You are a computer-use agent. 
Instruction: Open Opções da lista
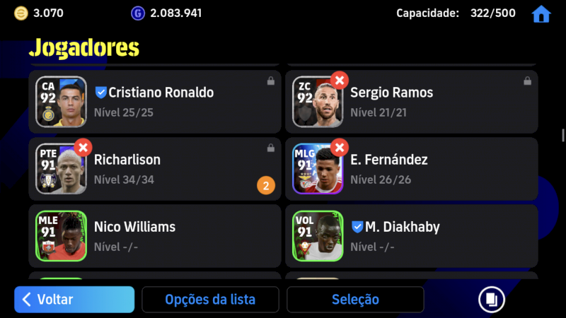[210, 299]
